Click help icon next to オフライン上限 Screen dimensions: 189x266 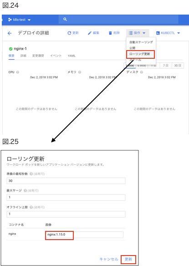(x=31, y=207)
